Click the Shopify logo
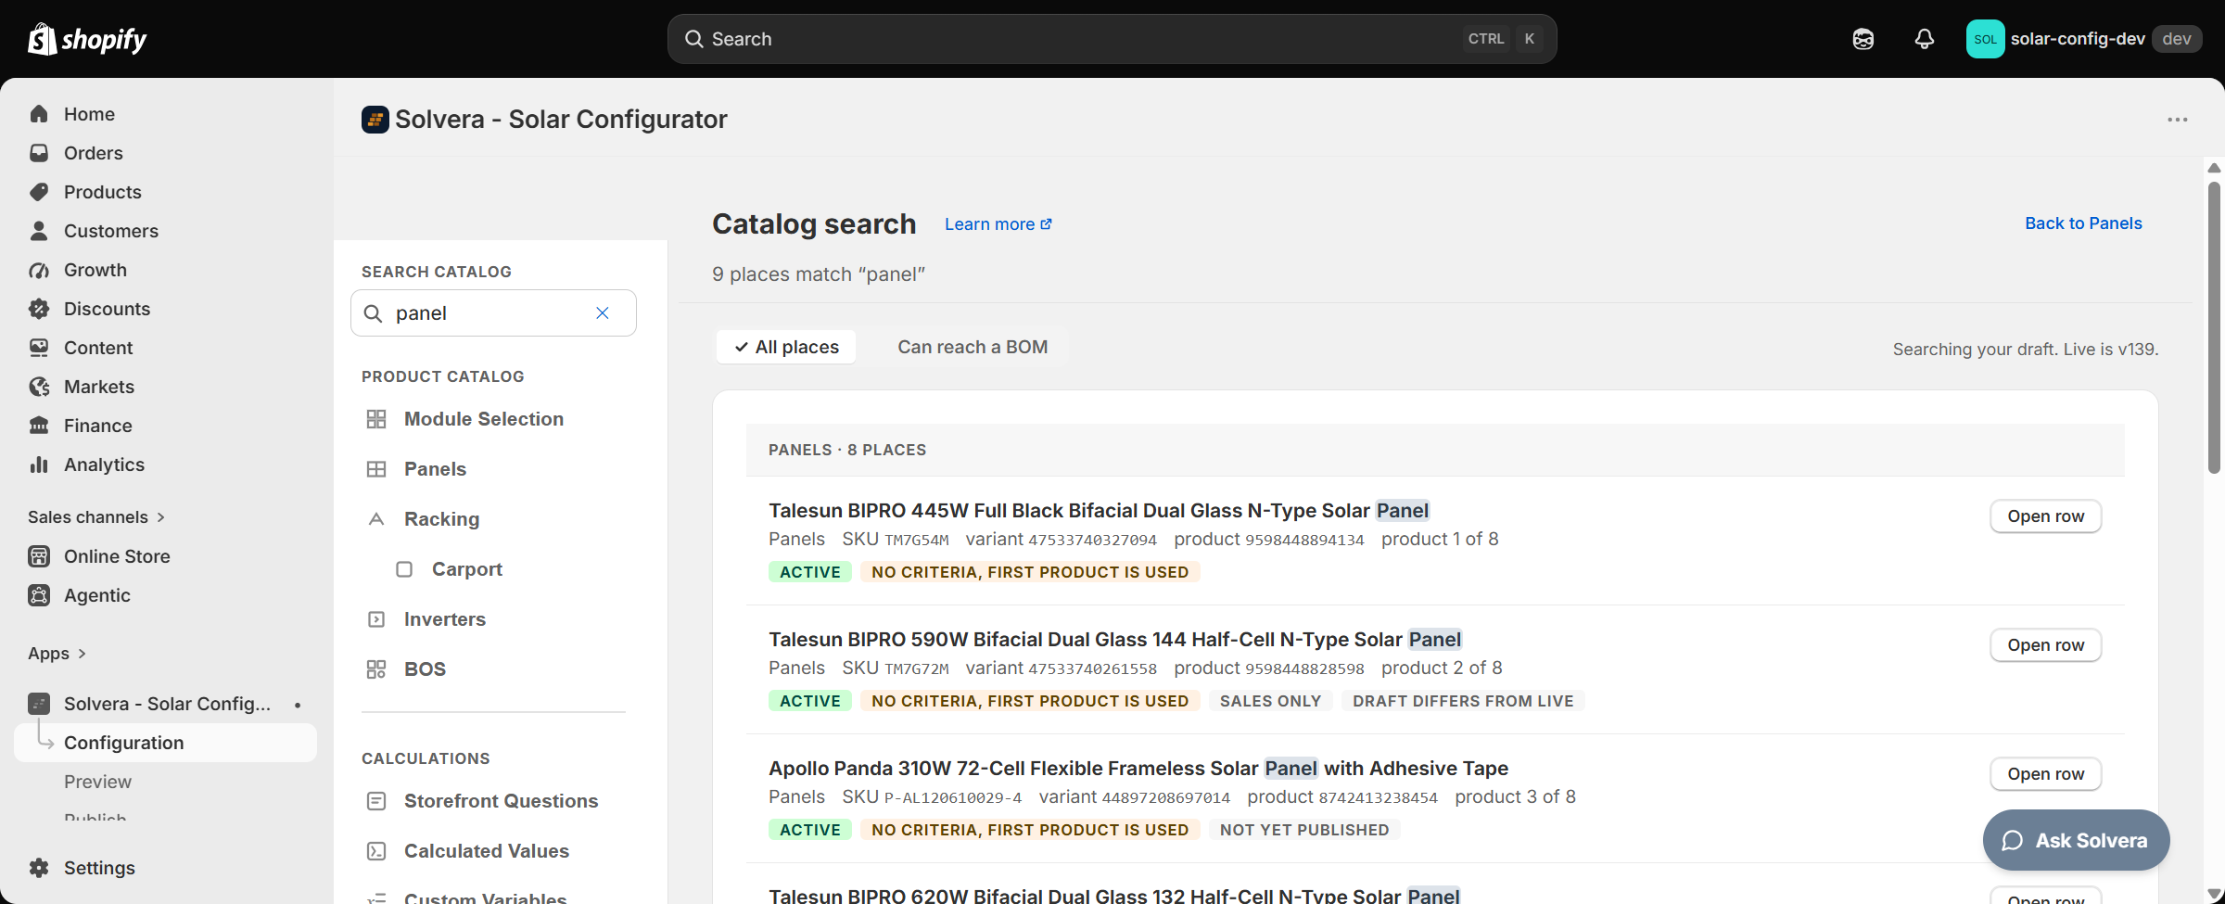This screenshot has width=2225, height=904. 87,39
